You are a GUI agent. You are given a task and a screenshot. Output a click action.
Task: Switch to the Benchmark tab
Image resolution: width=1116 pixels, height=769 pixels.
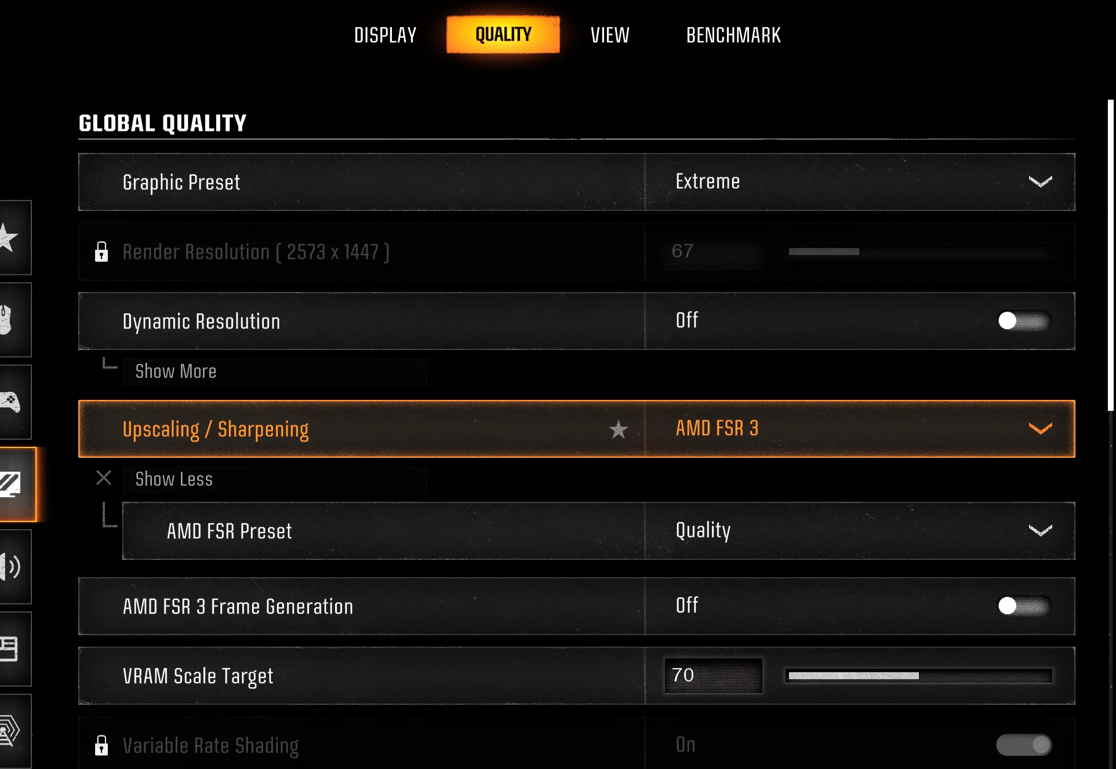733,35
